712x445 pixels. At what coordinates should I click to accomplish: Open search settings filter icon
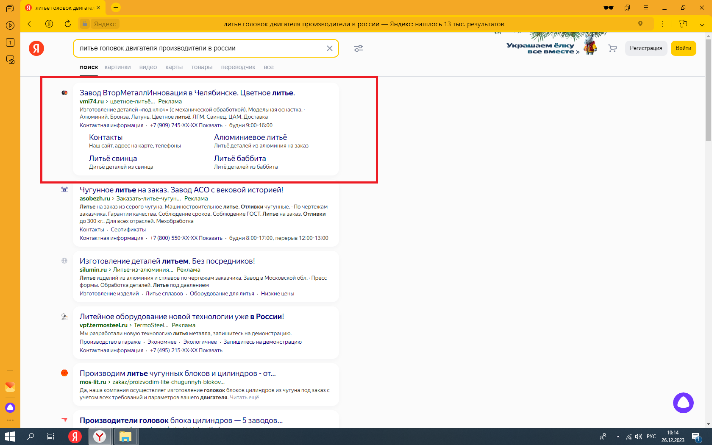pos(359,48)
